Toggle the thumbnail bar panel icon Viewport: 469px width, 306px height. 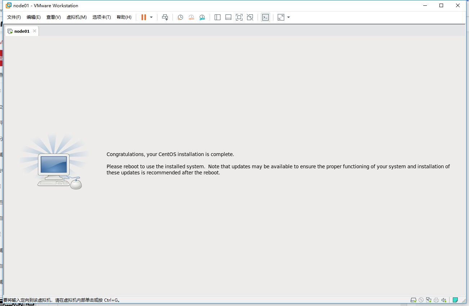point(228,17)
